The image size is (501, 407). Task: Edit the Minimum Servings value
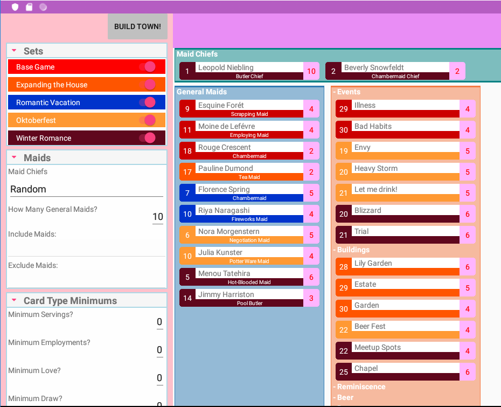tap(159, 322)
